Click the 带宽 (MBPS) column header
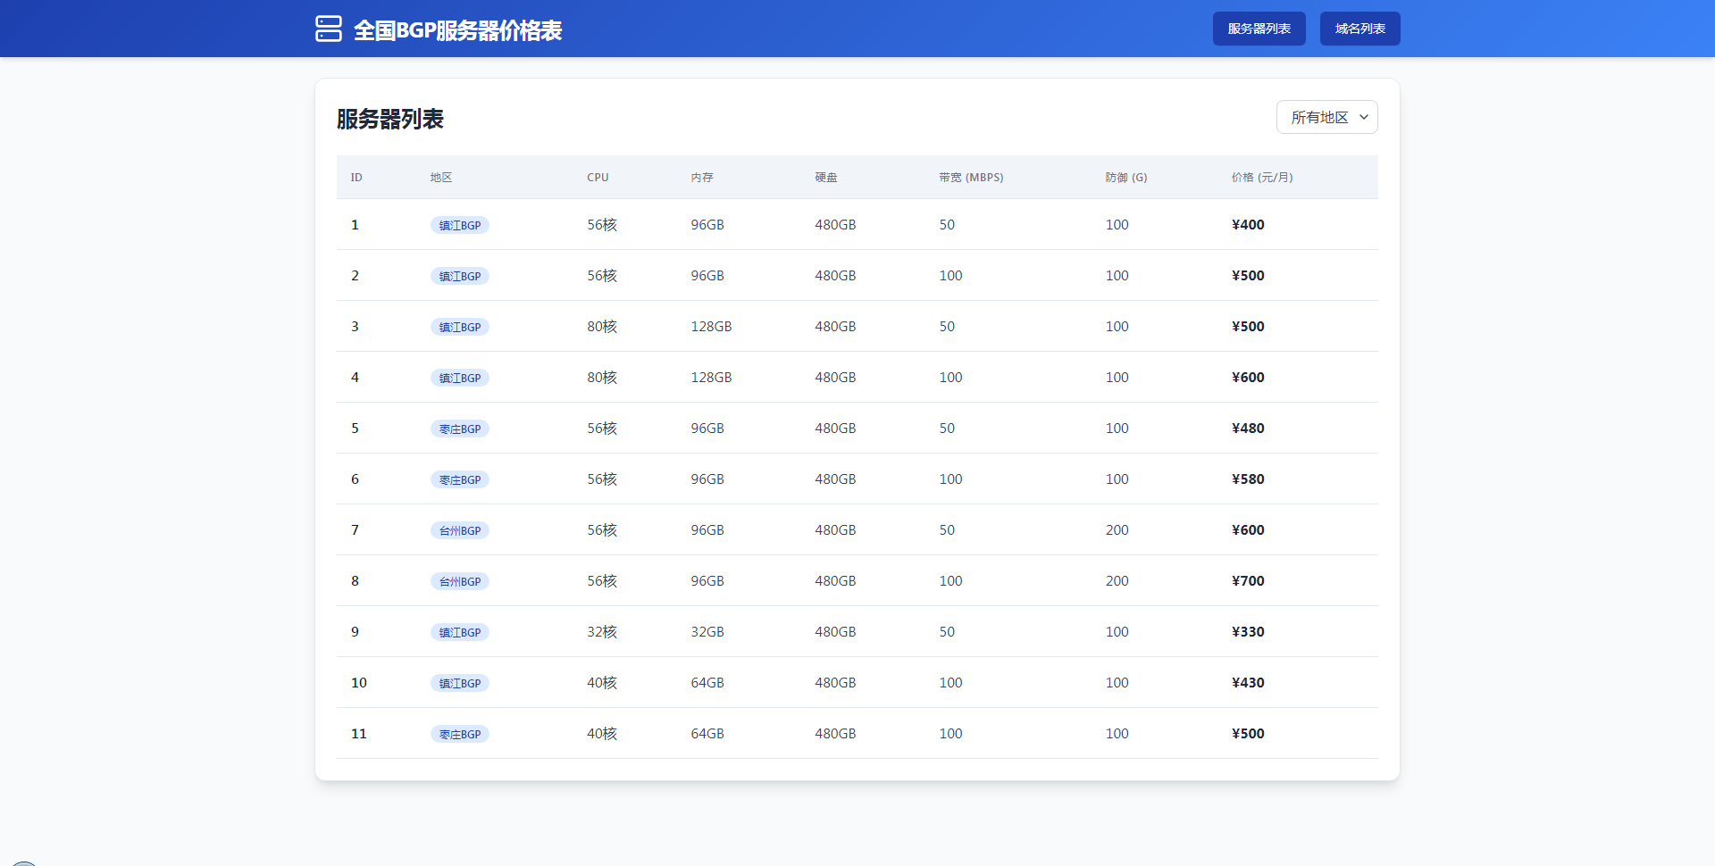Viewport: 1715px width, 866px height. point(971,178)
